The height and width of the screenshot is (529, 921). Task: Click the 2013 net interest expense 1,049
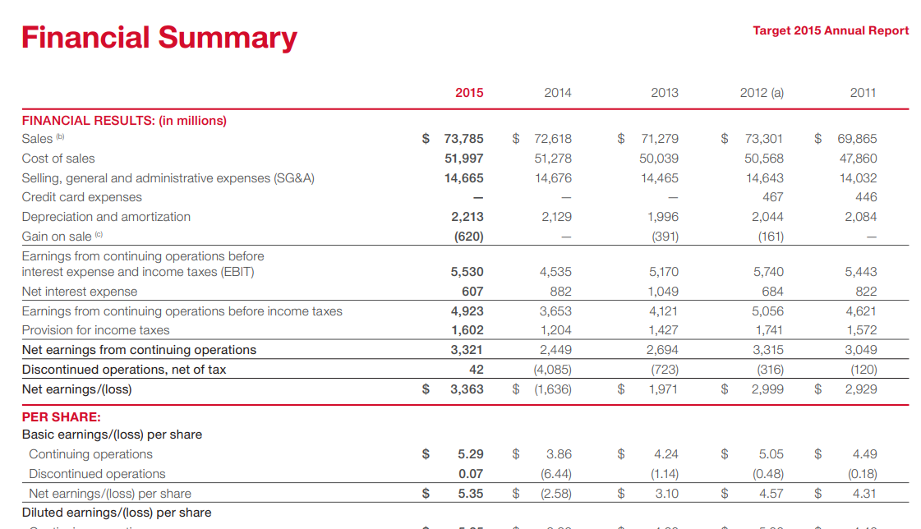662,292
